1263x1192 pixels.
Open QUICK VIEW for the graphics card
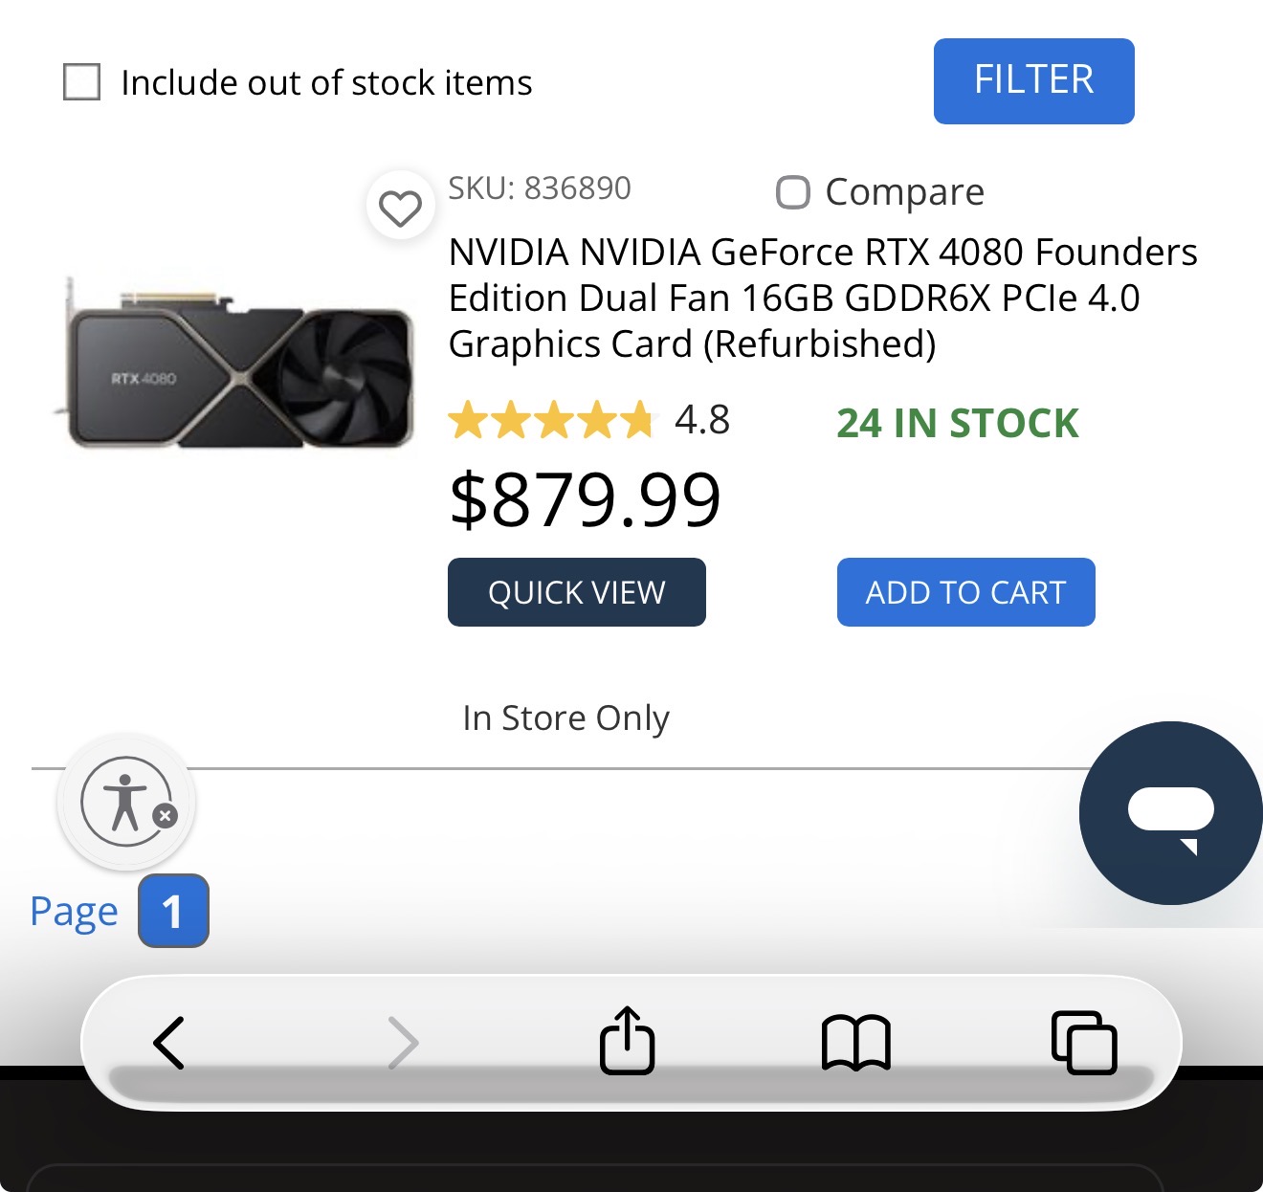577,592
